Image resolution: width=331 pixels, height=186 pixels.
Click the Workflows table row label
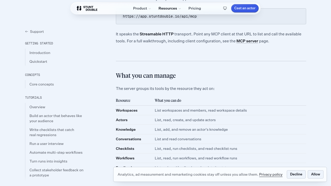coord(125,158)
